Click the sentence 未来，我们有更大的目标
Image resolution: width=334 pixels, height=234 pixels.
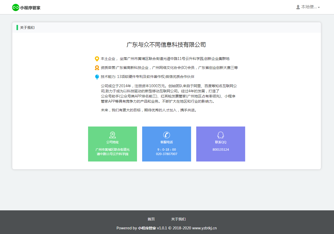(x=149, y=110)
